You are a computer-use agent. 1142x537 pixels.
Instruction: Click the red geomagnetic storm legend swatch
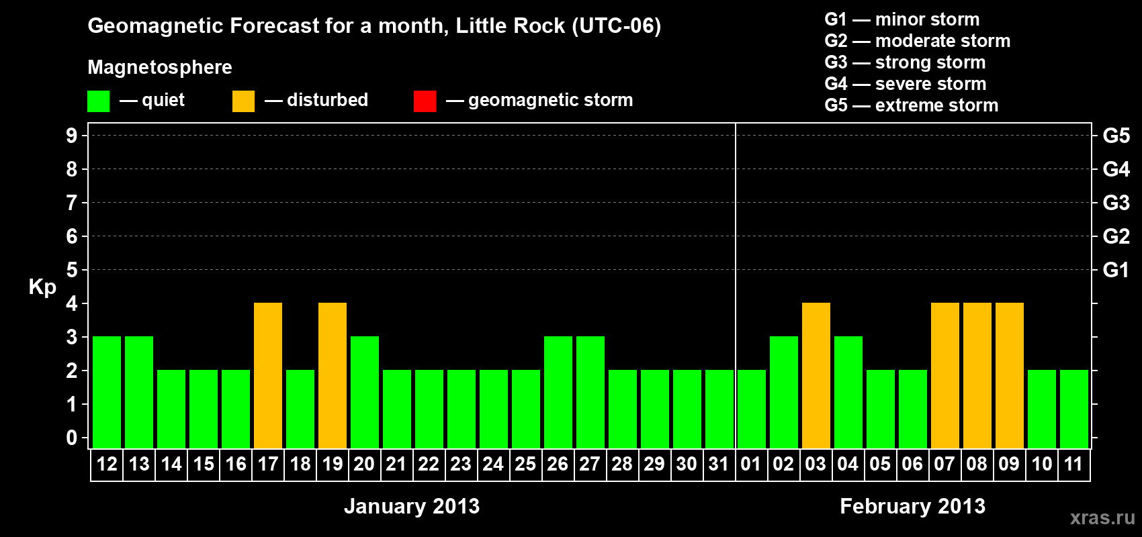click(425, 101)
